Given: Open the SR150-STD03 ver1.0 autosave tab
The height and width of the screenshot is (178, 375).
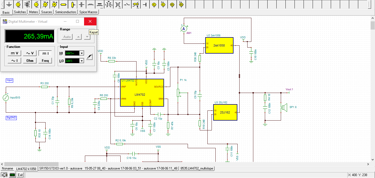Looking at the screenshot, I should tap(109, 168).
